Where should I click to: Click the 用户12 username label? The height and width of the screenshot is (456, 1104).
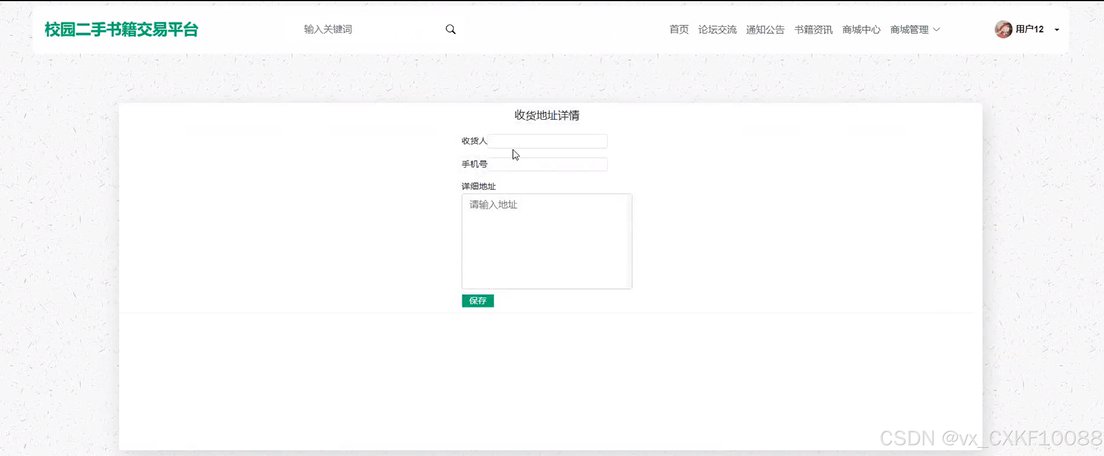tap(1029, 29)
